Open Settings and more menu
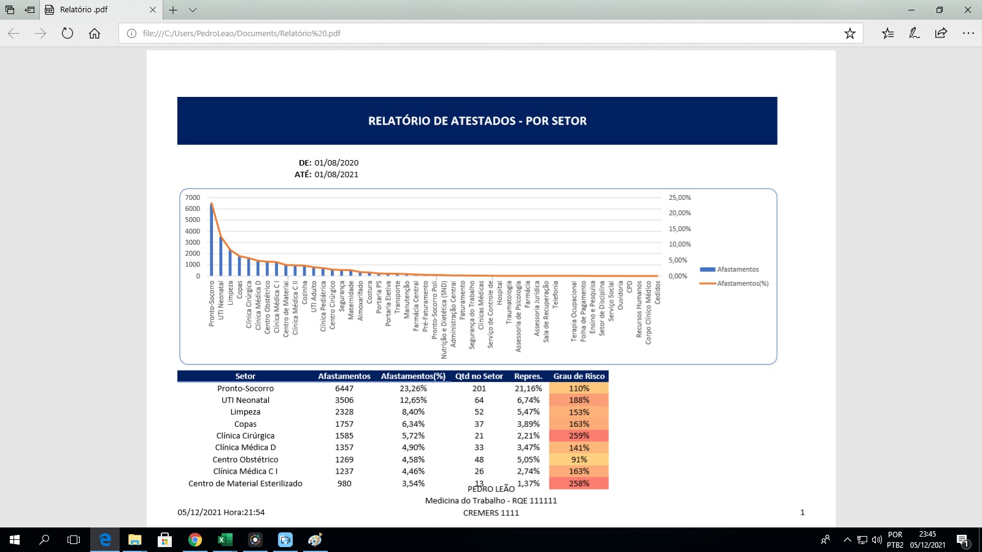The image size is (982, 552). [968, 33]
